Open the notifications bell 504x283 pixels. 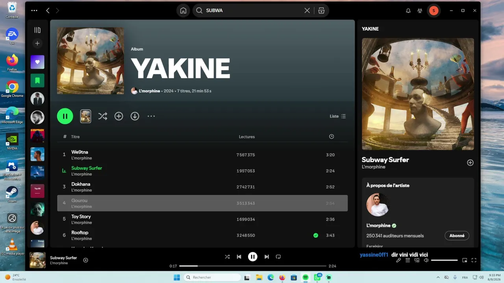point(408,11)
